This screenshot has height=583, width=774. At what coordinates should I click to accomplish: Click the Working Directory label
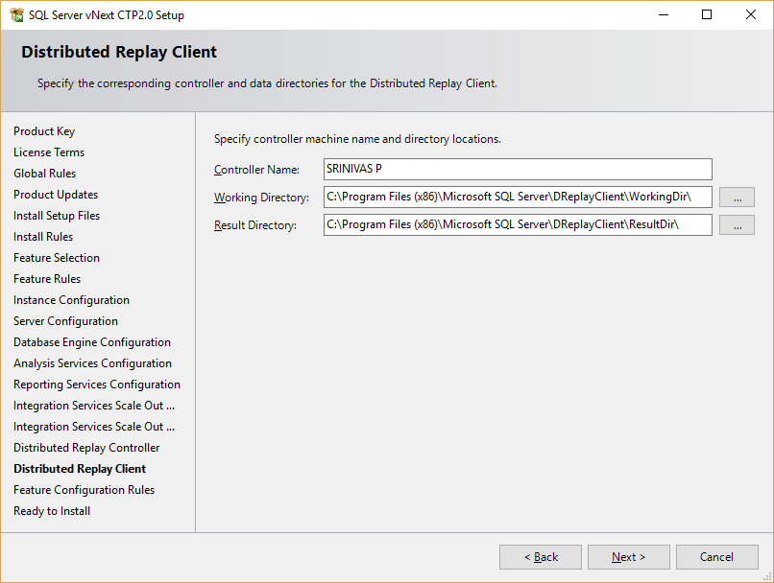click(261, 198)
